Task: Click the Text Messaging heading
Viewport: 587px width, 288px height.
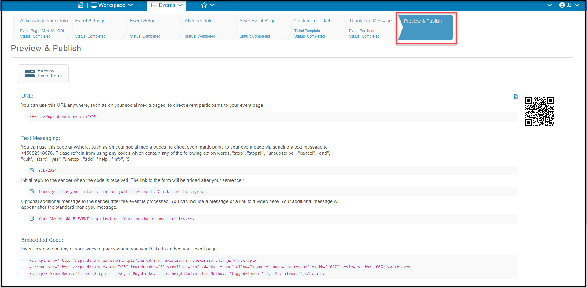Action: (41, 138)
